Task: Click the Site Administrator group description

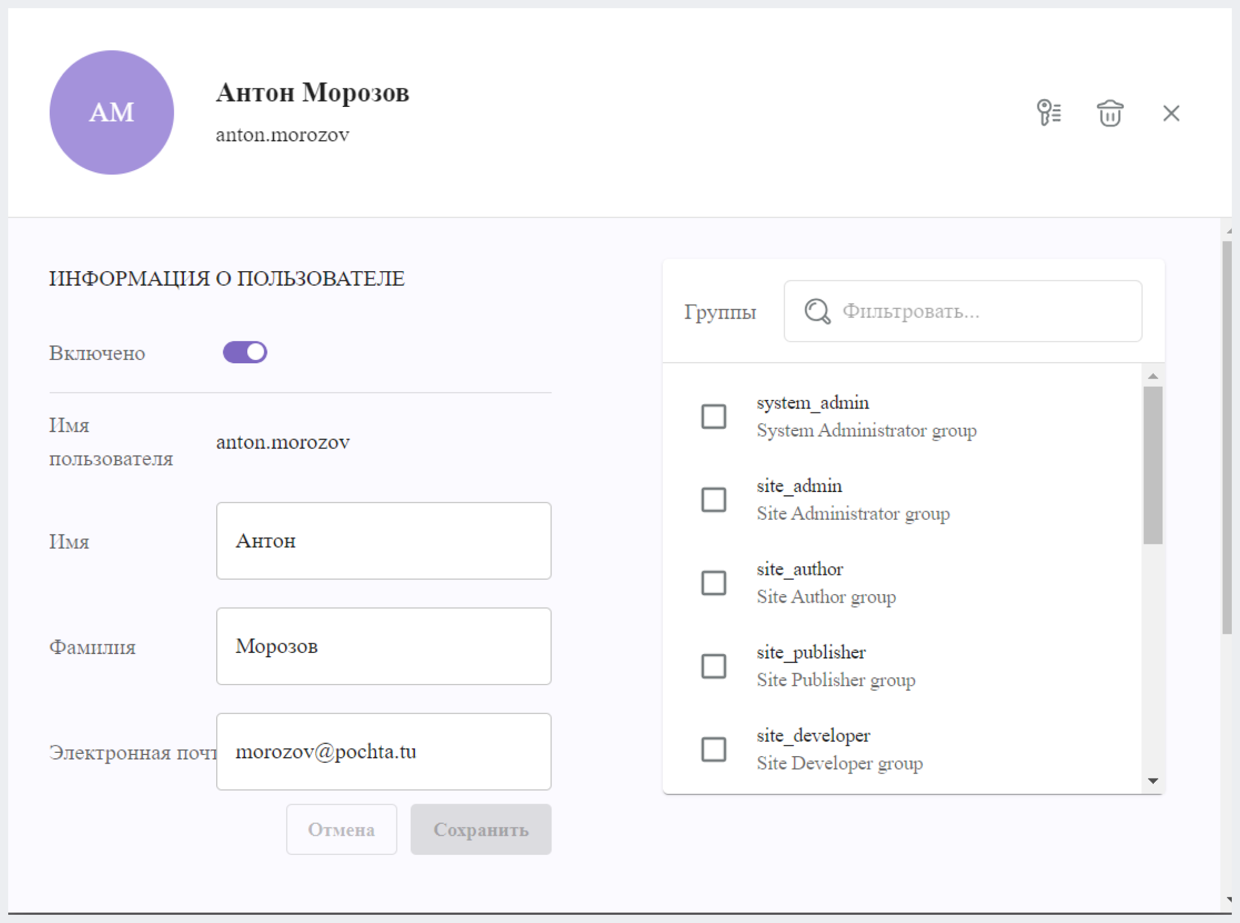Action: (x=853, y=514)
